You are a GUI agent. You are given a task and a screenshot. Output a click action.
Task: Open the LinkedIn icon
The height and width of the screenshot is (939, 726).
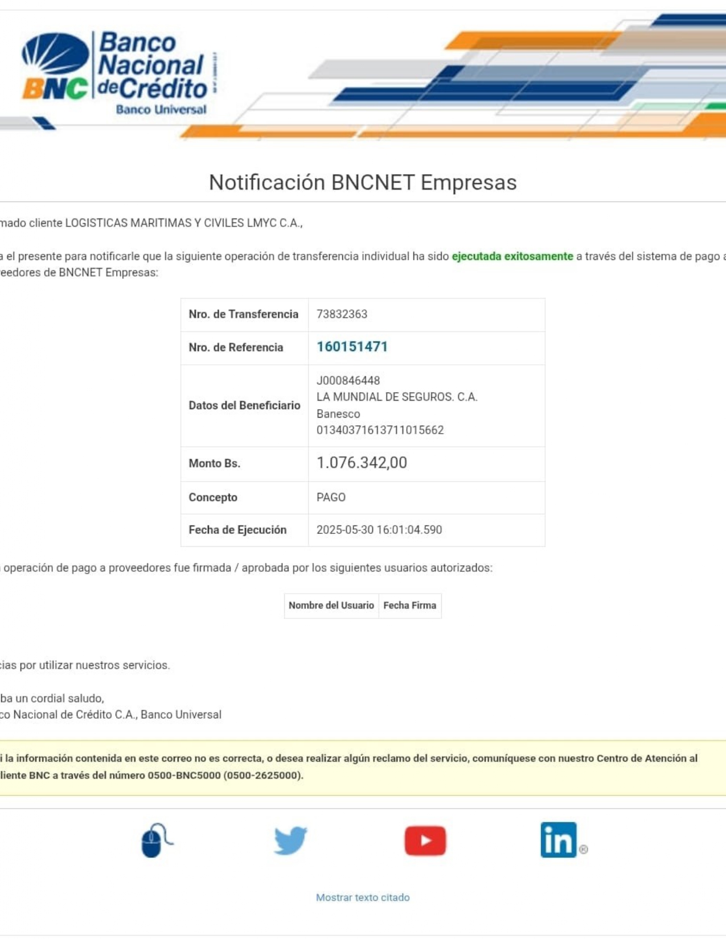point(559,840)
